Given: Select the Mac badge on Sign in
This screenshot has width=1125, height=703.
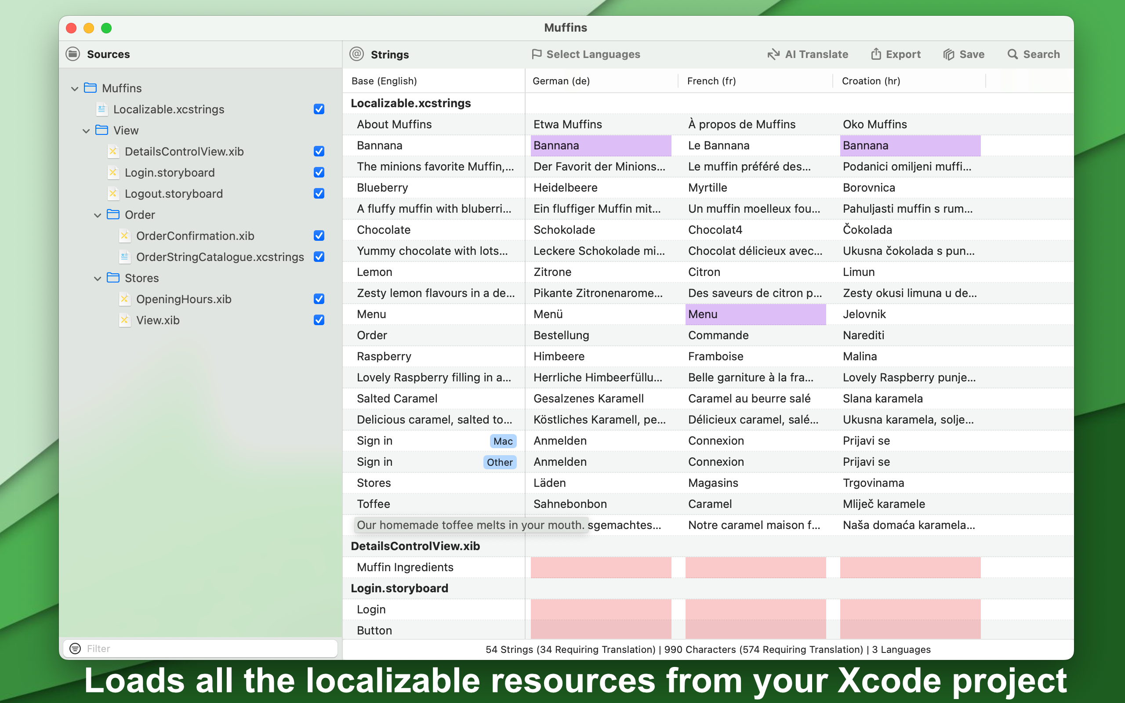Looking at the screenshot, I should point(503,441).
